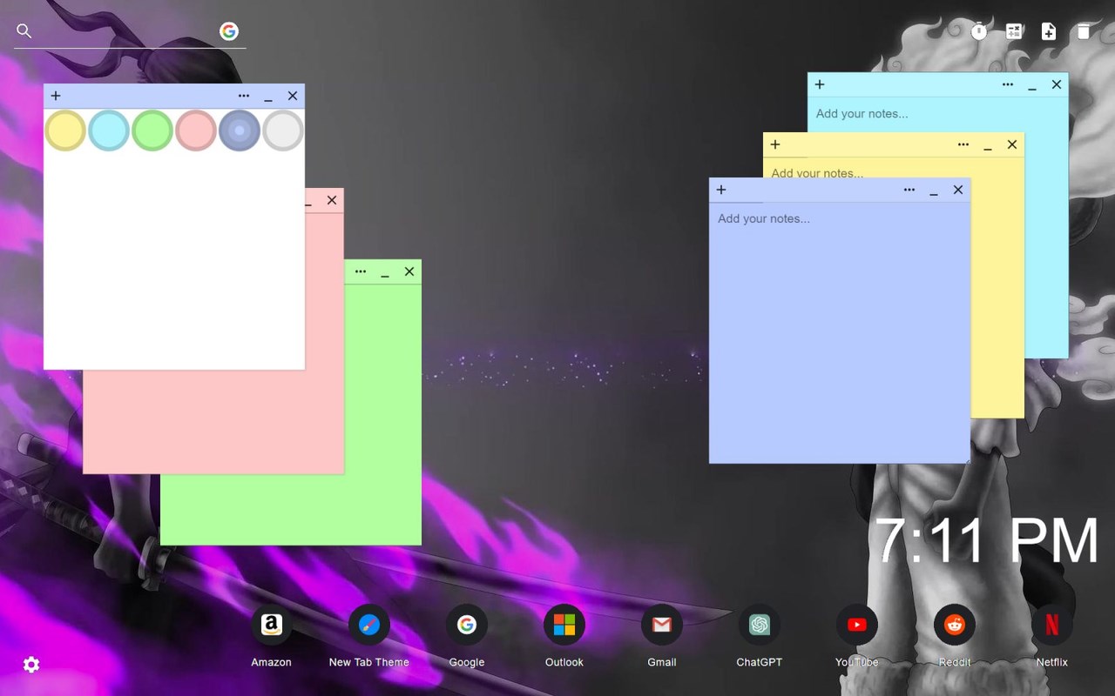
Task: Open the three-dot menu on the green note
Action: coord(361,271)
